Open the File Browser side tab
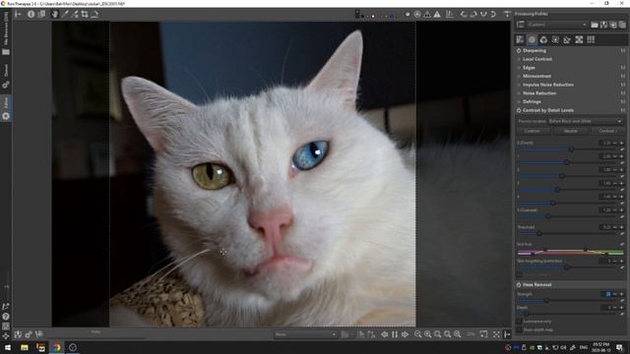This screenshot has height=354, width=630. click(6, 32)
